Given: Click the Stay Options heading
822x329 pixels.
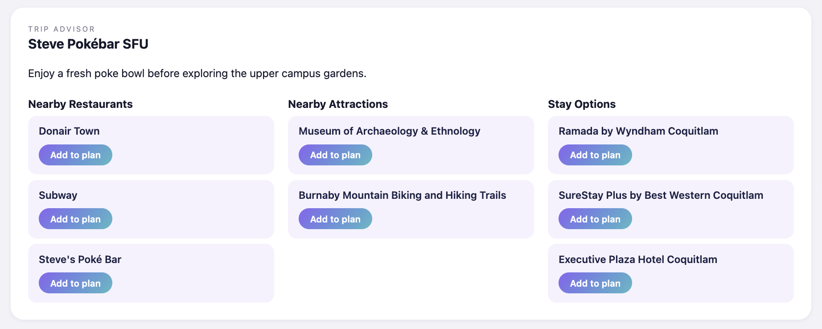Looking at the screenshot, I should click(x=581, y=104).
